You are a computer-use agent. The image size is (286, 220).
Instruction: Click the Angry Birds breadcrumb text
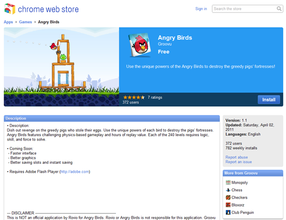48,22
